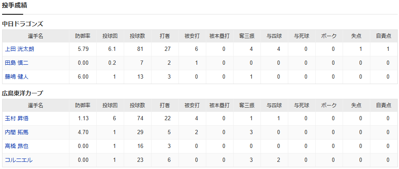Click 玉村 昇悟's pitch count cell 74

coord(140,119)
